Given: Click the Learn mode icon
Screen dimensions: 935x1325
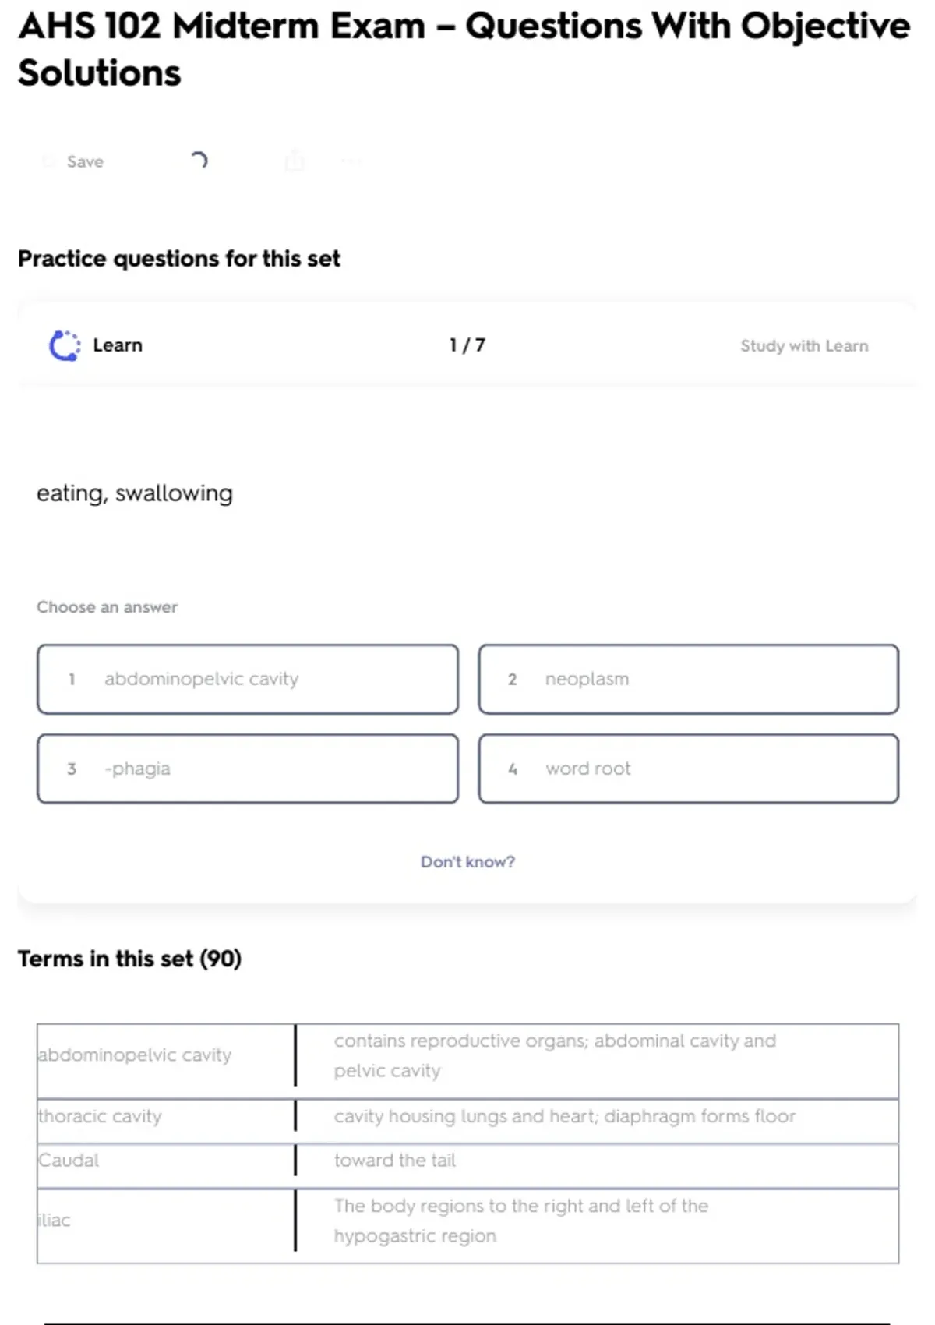Looking at the screenshot, I should point(65,345).
